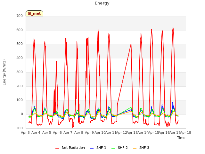Click the Apr 10 x-axis tick label
205x154 pixels.
tap(100, 133)
